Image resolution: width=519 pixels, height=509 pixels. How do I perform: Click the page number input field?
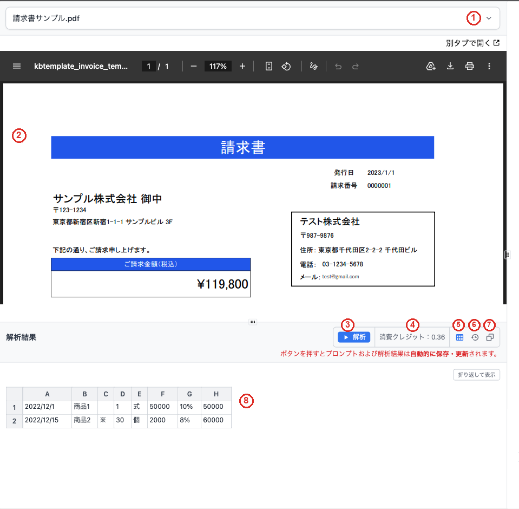coord(149,66)
